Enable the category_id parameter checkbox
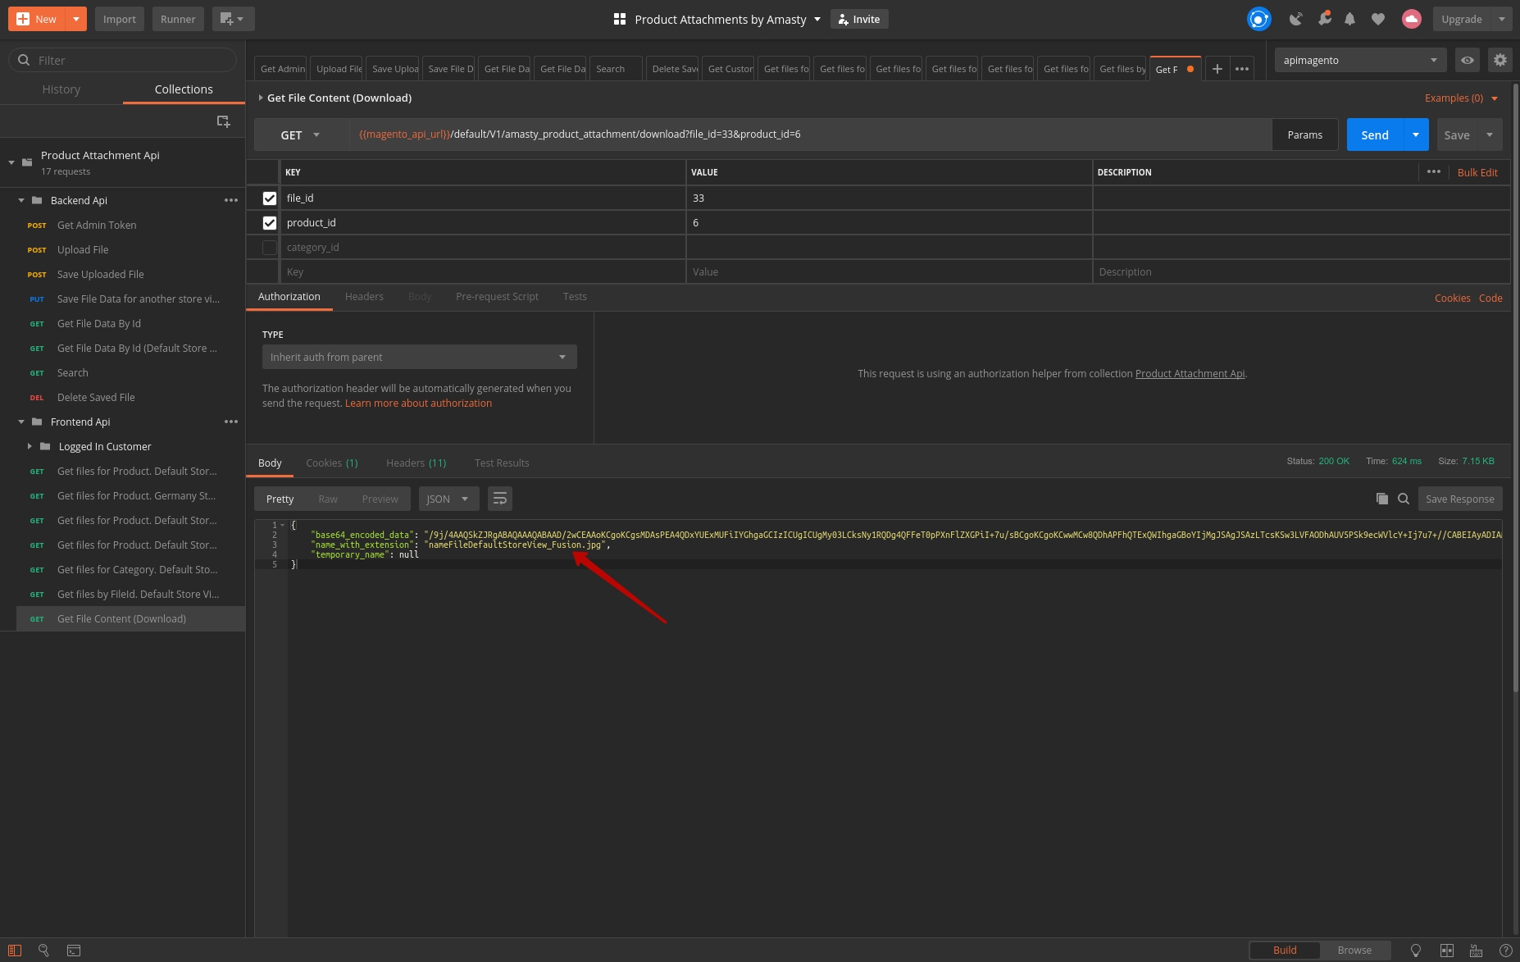 pos(269,248)
